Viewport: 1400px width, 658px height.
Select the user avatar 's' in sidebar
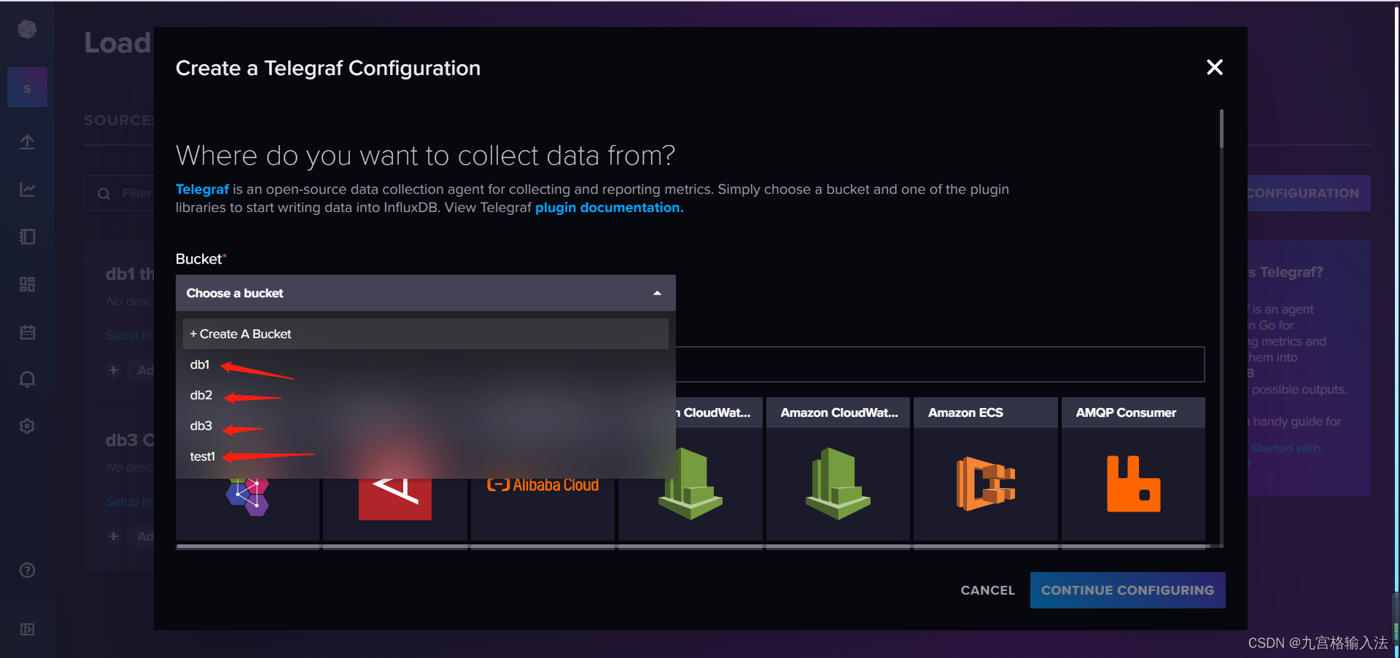pos(27,87)
